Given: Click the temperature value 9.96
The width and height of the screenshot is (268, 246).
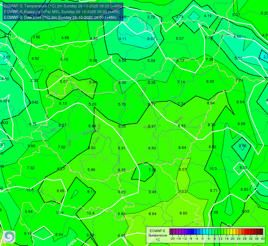Looking at the screenshot, I should pos(122,236).
